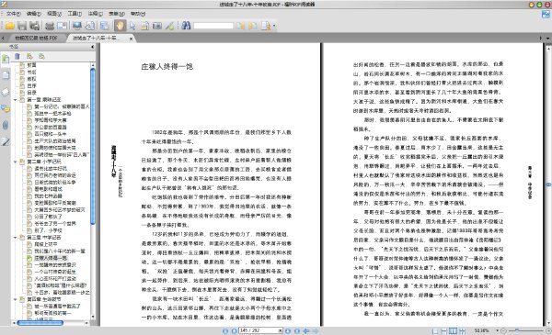The height and width of the screenshot is (335, 552).
Task: Click the highlighted bookmark under 第三章
Action: 51,258
